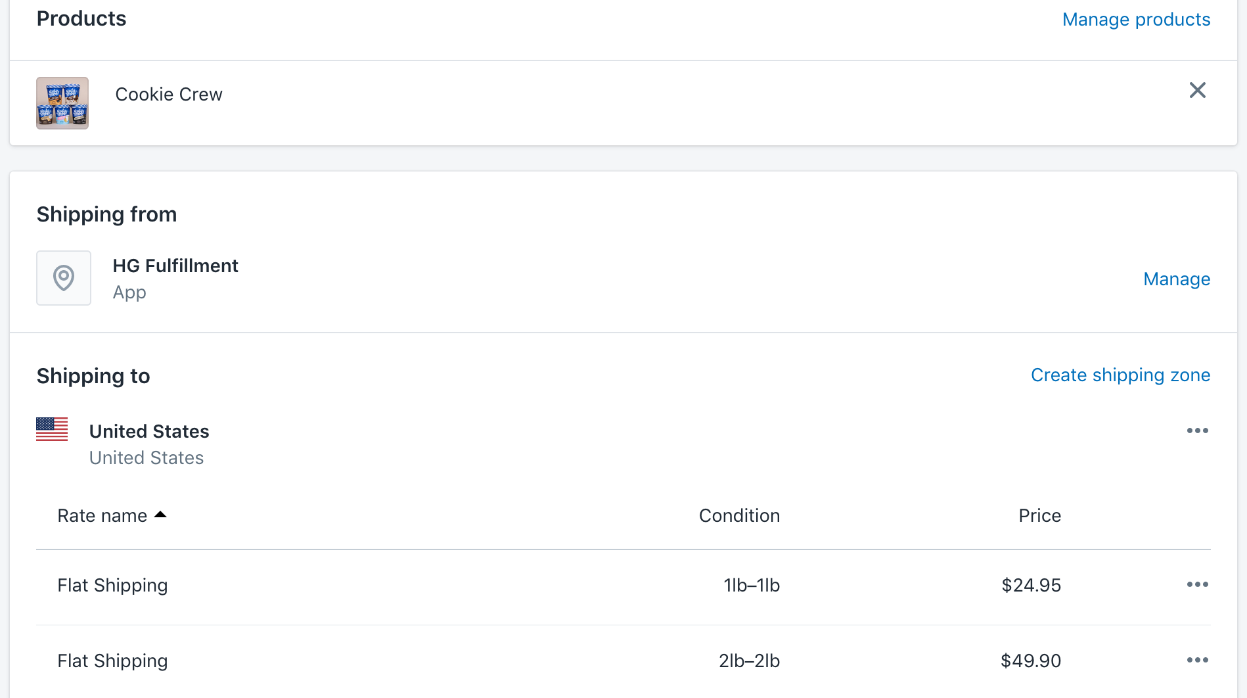Viewport: 1247px width, 698px height.
Task: Open United States zone options menu
Action: tap(1197, 430)
